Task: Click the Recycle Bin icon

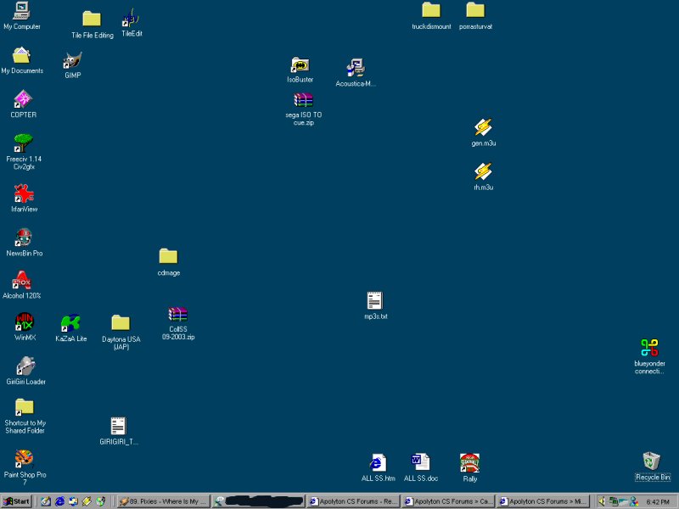Action: [652, 461]
